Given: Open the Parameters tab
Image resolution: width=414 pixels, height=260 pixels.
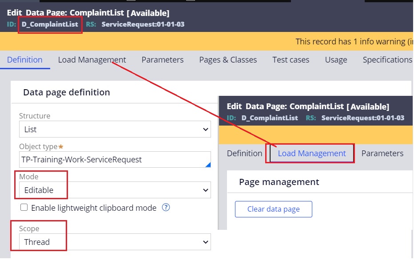Looking at the screenshot, I should point(162,59).
